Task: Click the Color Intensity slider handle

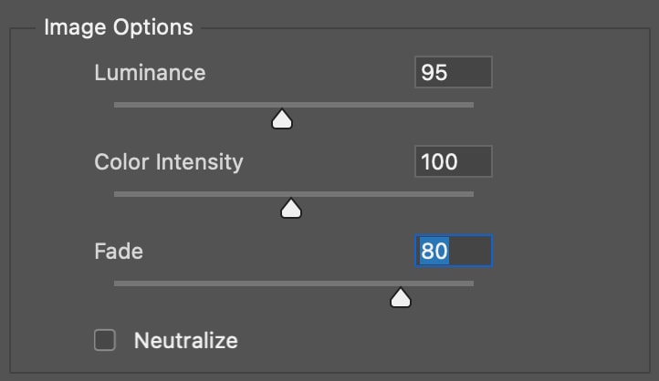Action: click(291, 208)
